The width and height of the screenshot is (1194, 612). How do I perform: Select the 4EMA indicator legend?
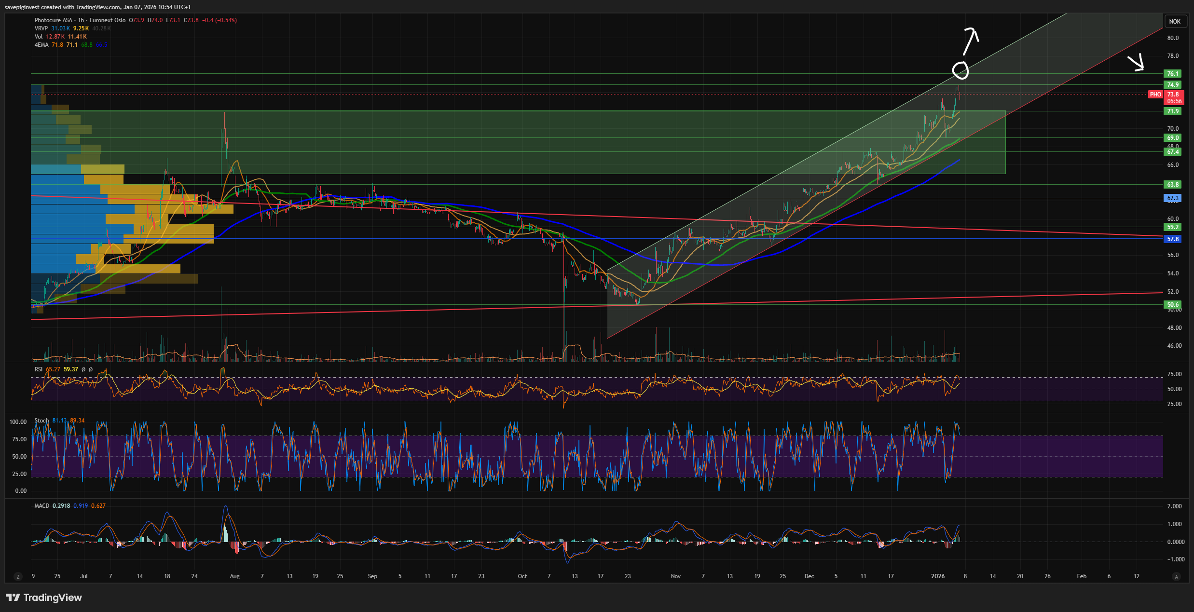coord(41,45)
